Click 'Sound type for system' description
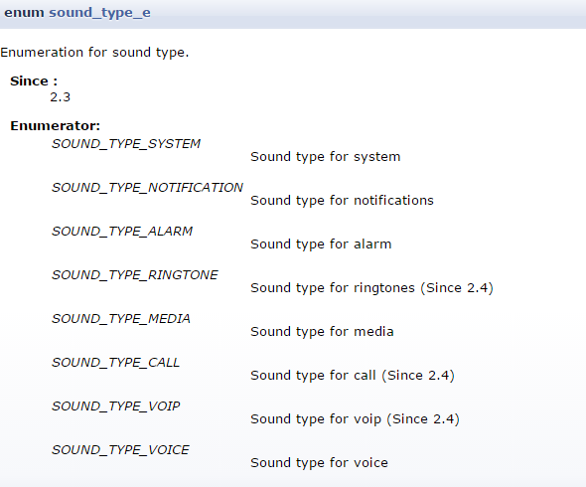 tap(326, 157)
